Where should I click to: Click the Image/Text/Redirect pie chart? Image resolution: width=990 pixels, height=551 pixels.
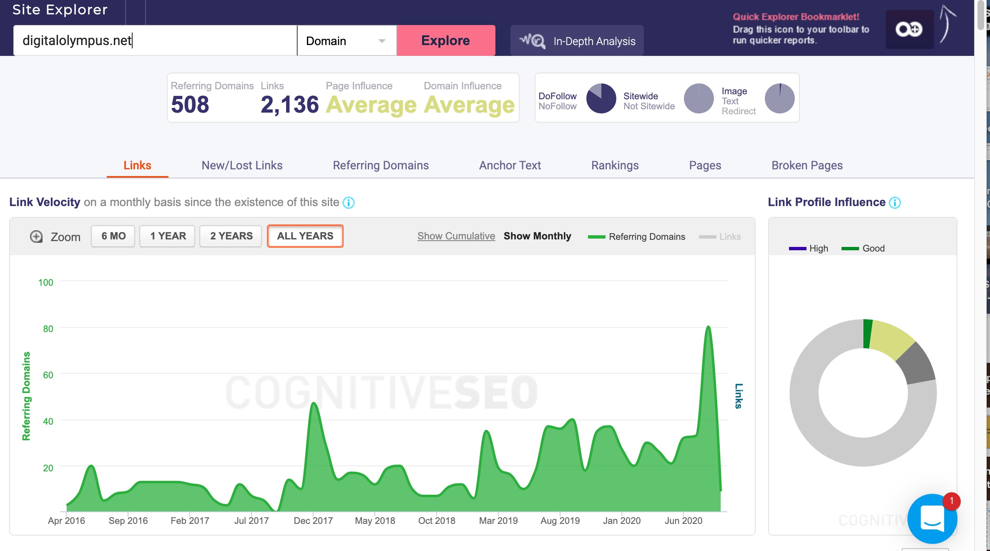[x=779, y=98]
